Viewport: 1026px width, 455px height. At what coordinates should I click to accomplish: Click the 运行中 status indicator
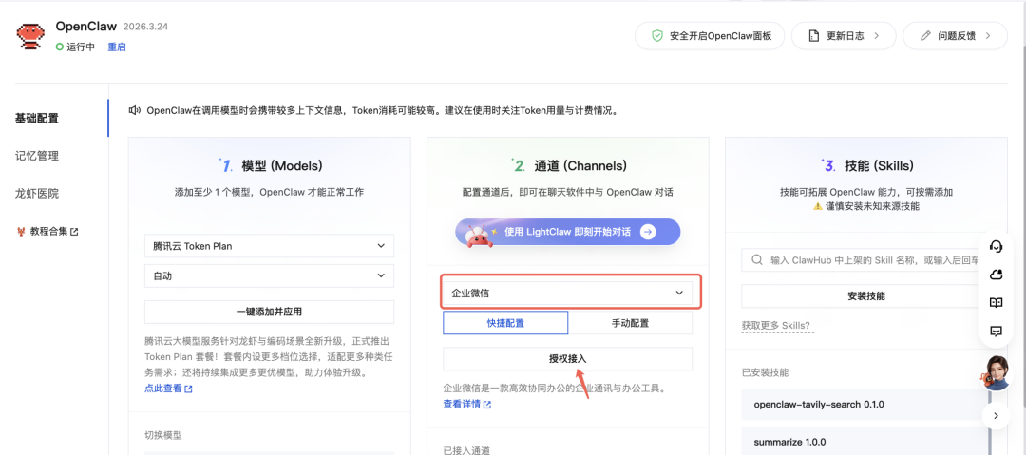pos(75,47)
